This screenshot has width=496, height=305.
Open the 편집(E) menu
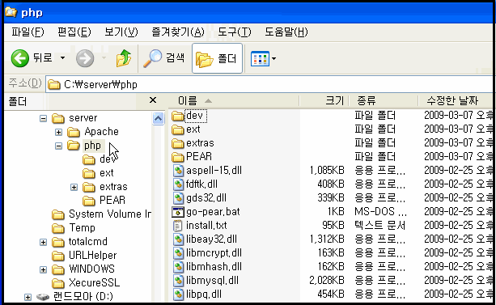click(74, 32)
